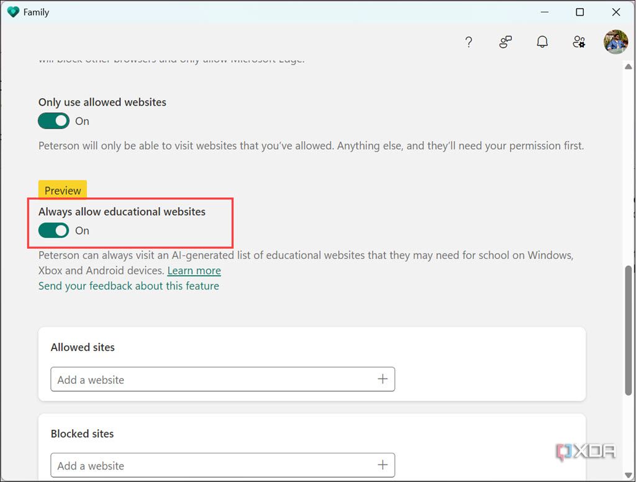Screen dimensions: 636x482
Task: Click the plus icon beside Blocked sites field
Action: [x=383, y=465]
